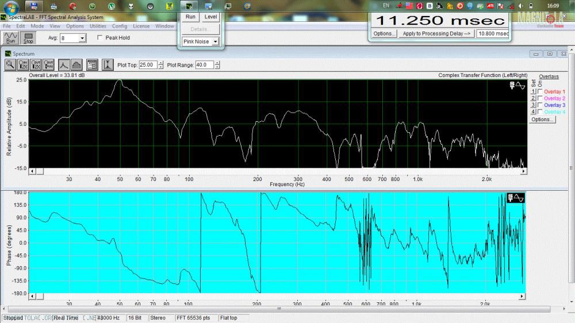This screenshot has height=323, width=575.
Task: Open the Config menu
Action: pyautogui.click(x=120, y=26)
